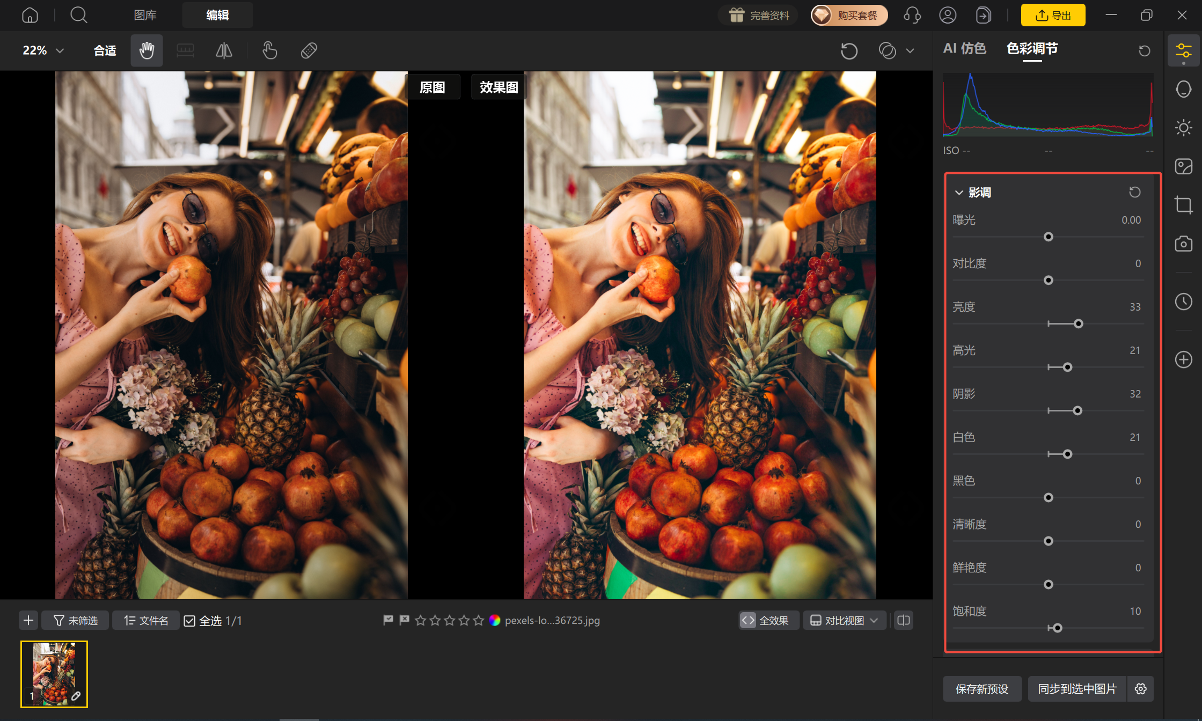Click the overlapping circles mask icon
This screenshot has height=721, width=1202.
887,51
